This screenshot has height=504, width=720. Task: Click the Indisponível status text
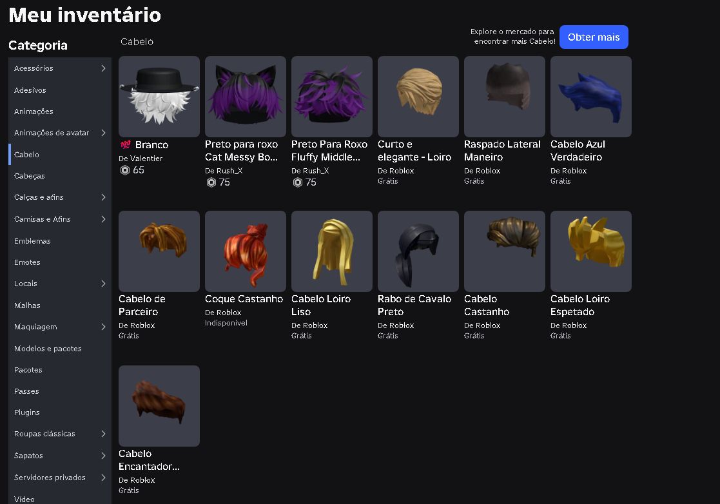click(x=226, y=323)
